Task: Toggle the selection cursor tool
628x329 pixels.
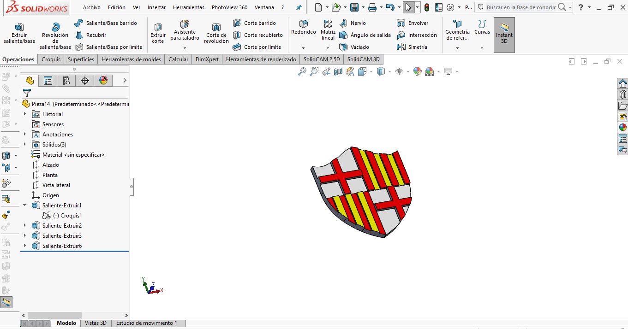Action: [408, 7]
